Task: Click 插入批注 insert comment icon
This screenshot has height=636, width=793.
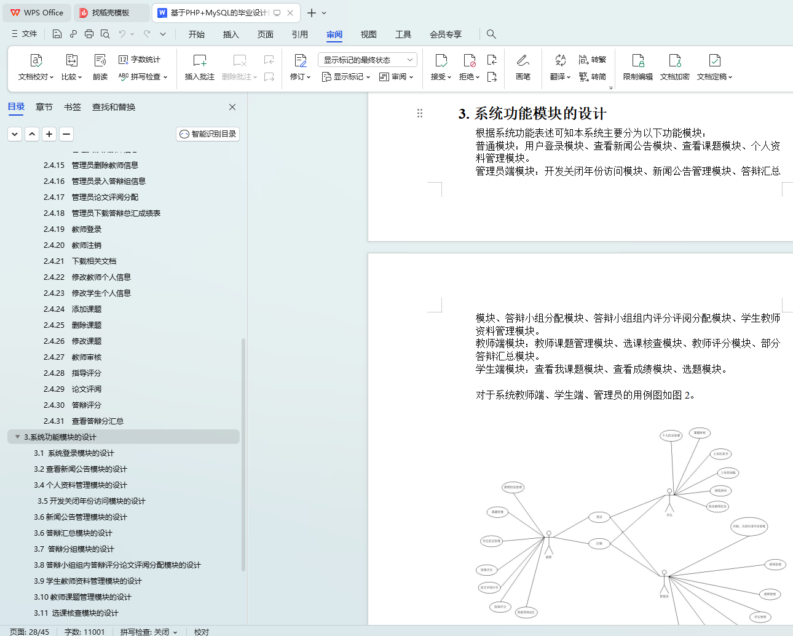Action: [200, 60]
